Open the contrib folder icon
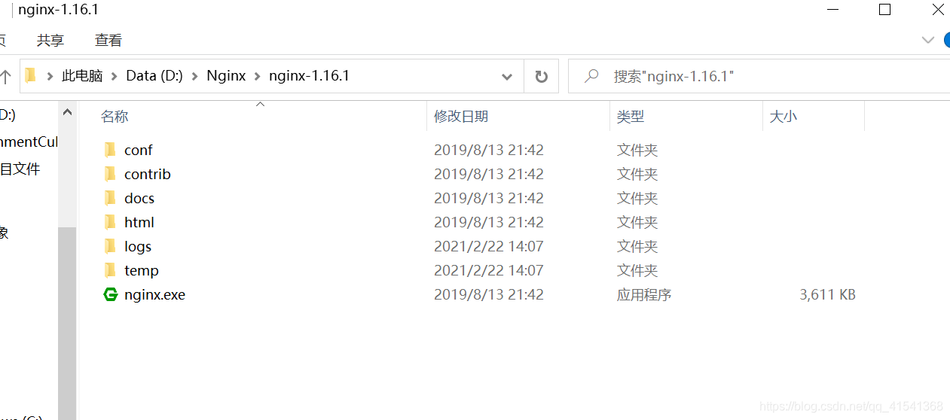Screen dimensions: 950x420 (110, 174)
